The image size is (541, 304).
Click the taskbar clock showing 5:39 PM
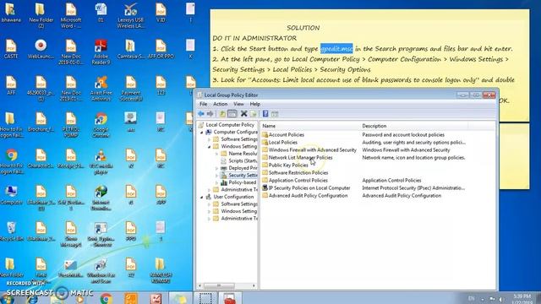(522, 299)
